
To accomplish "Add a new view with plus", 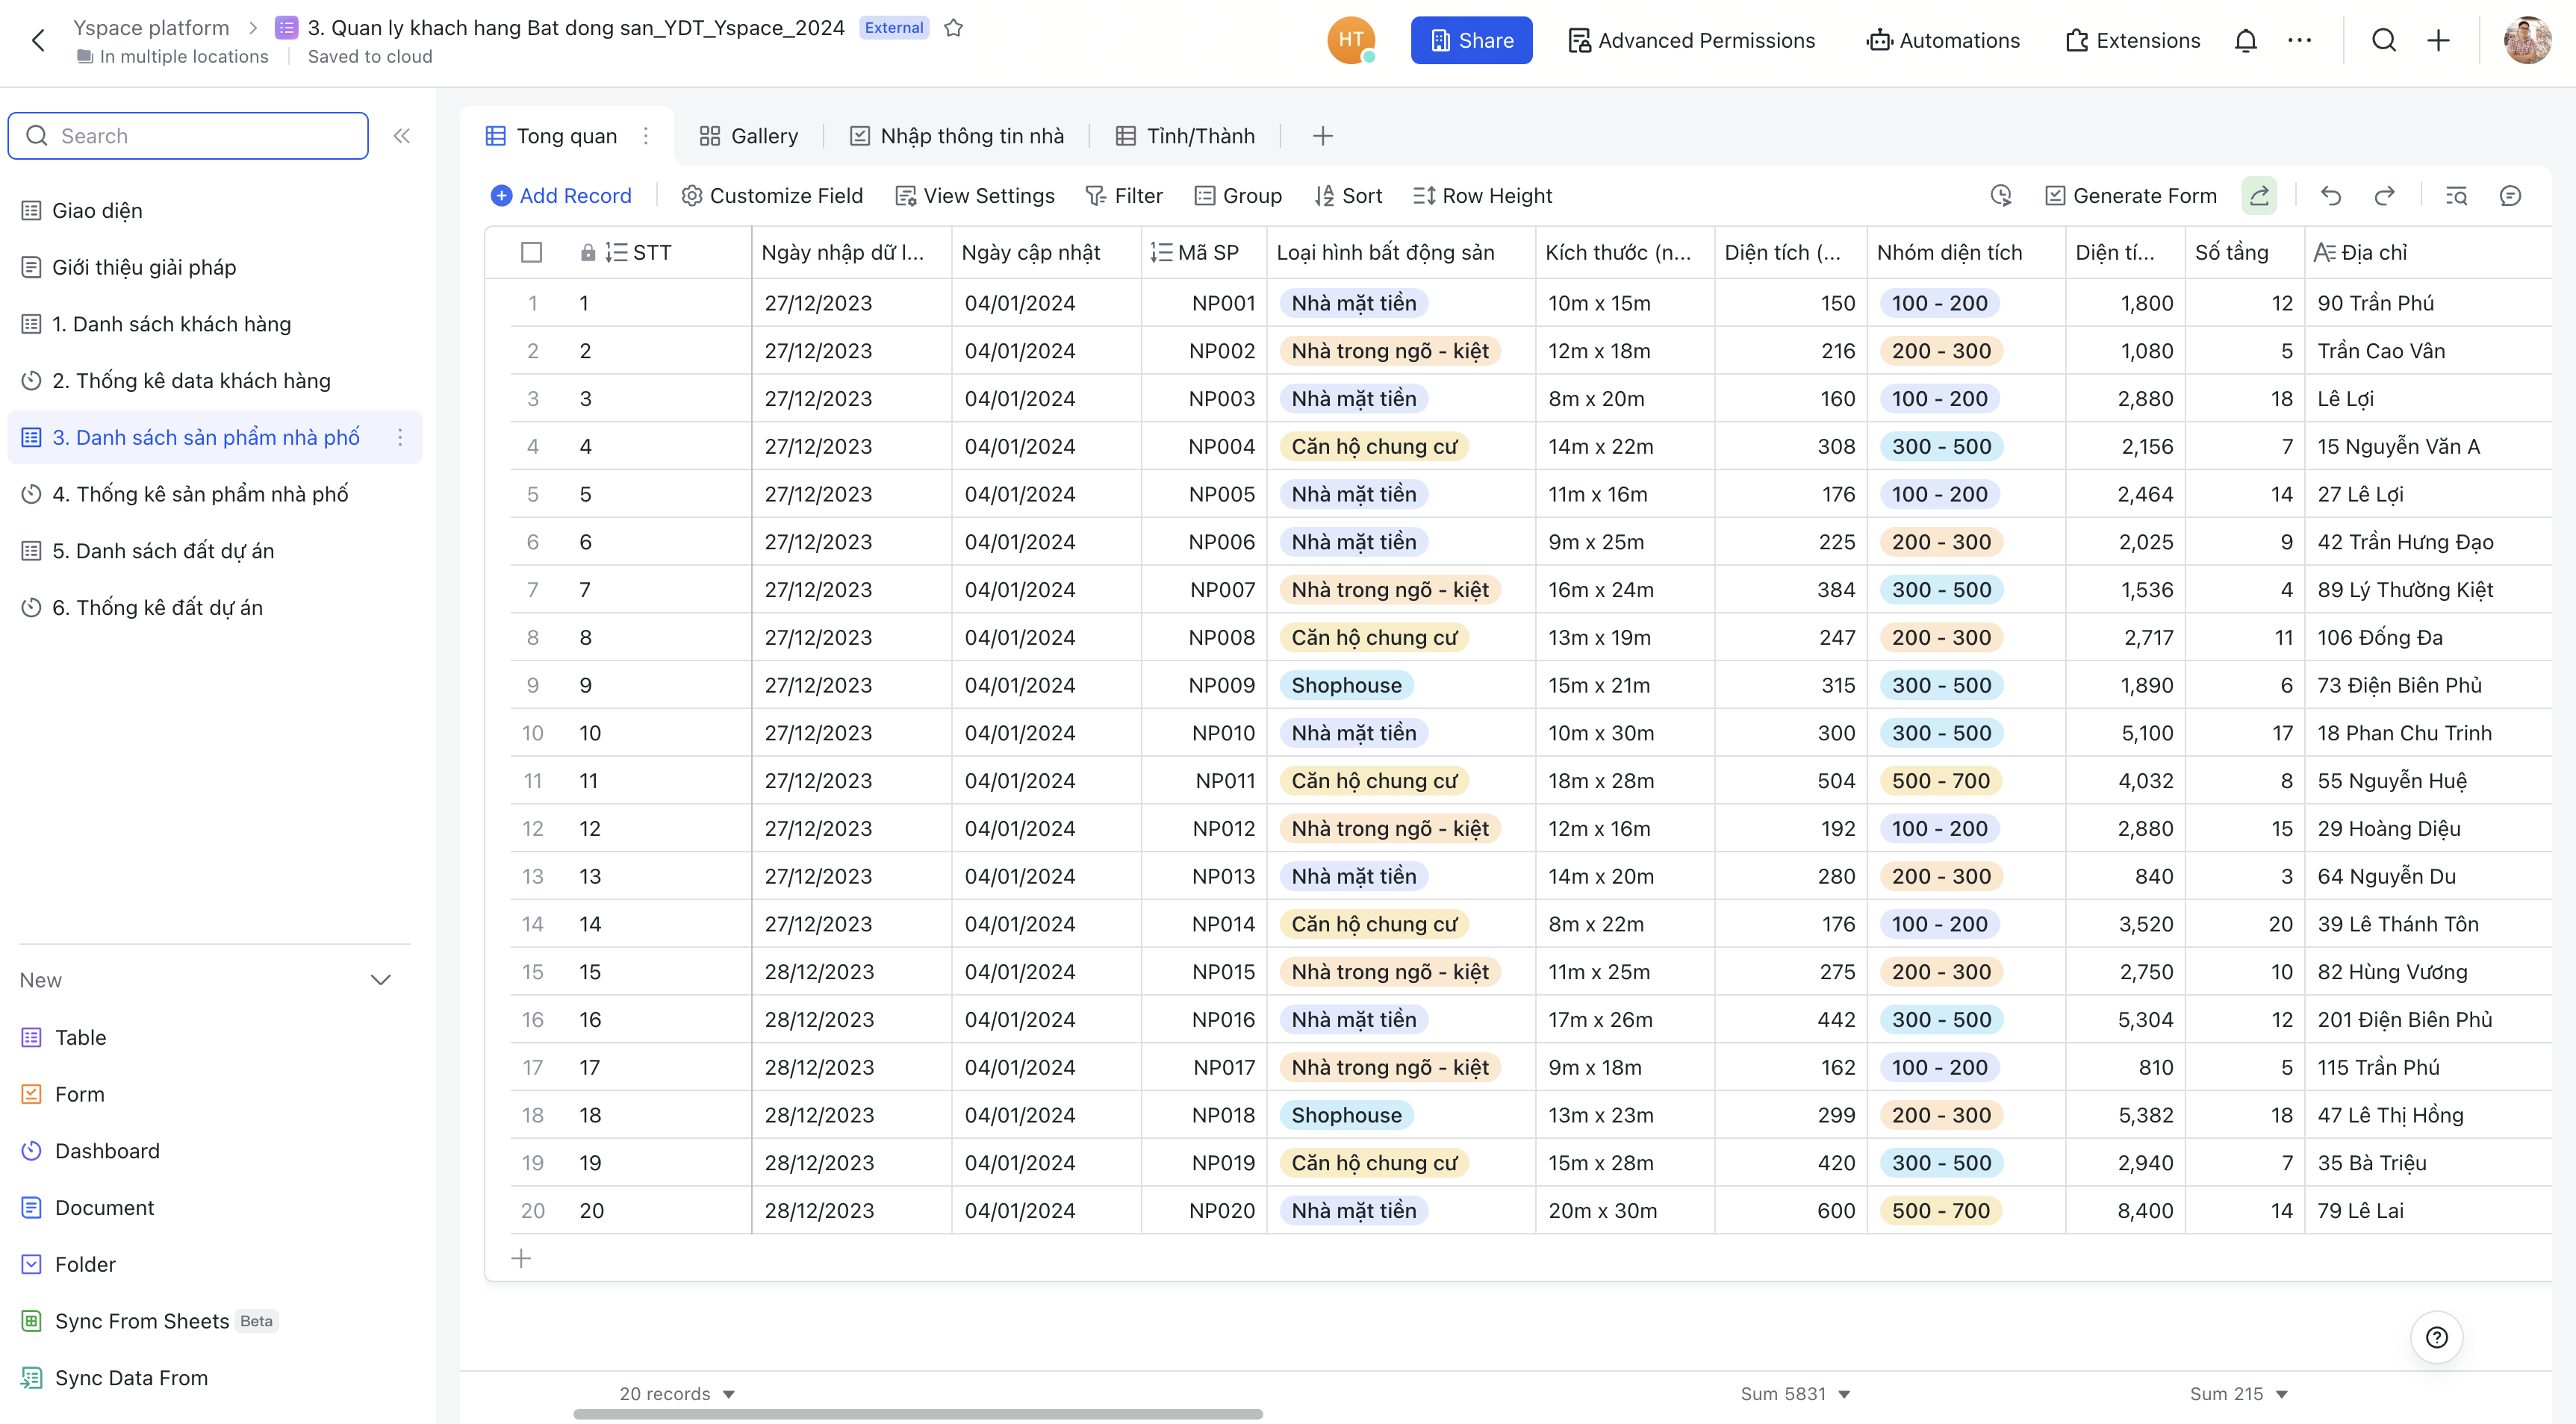I will [x=1322, y=136].
